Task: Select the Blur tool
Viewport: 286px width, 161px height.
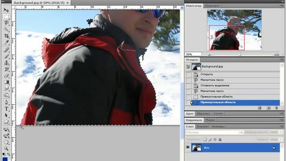Action: coord(6,89)
